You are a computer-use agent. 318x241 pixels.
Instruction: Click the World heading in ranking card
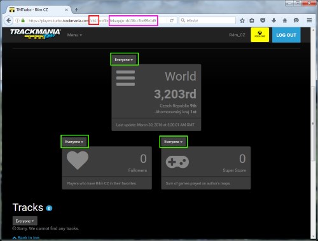(x=181, y=76)
